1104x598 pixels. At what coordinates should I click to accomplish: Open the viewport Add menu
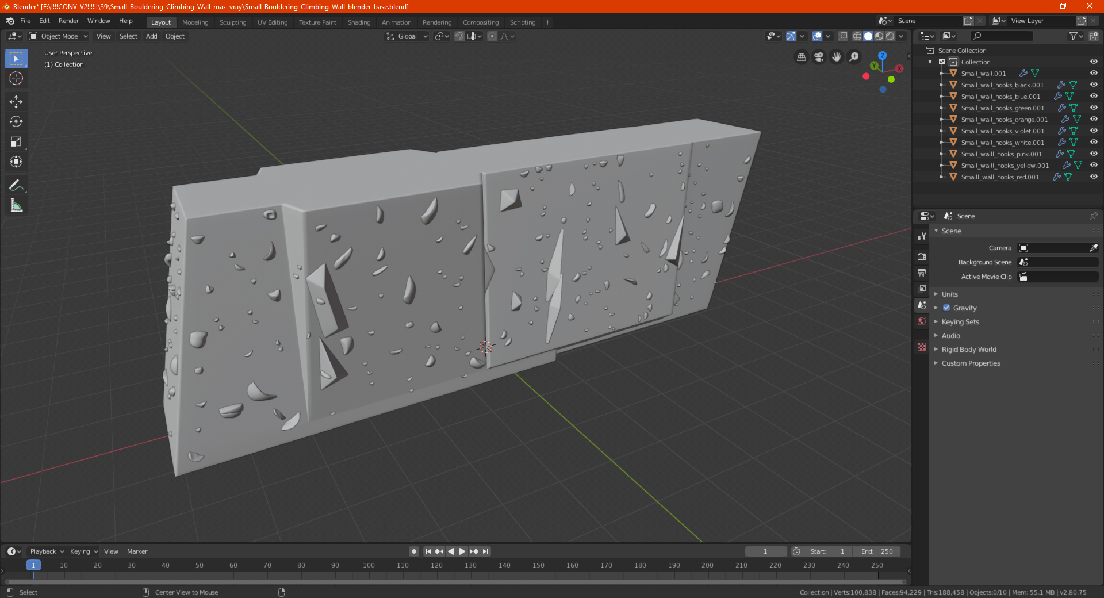point(151,36)
